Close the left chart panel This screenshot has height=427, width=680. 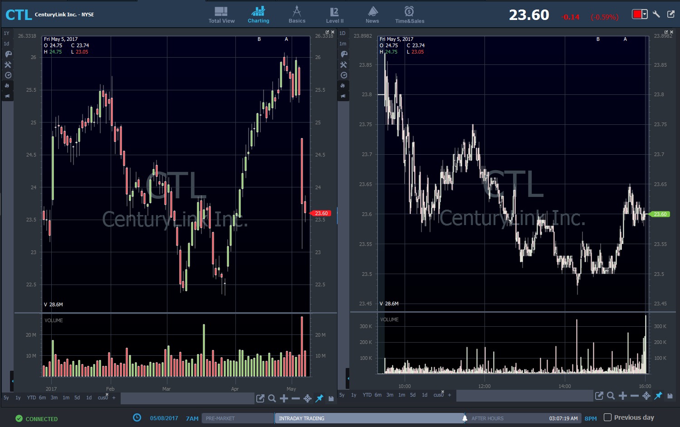coord(333,32)
